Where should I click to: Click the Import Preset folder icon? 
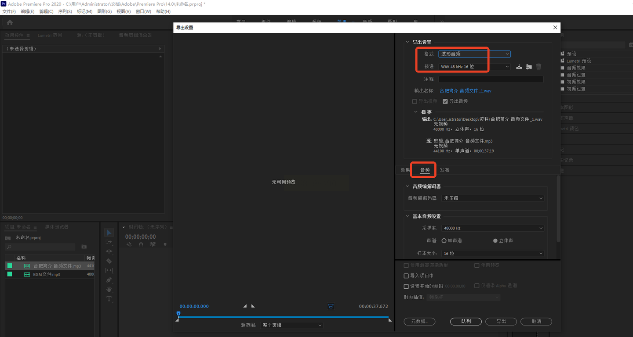tap(529, 67)
